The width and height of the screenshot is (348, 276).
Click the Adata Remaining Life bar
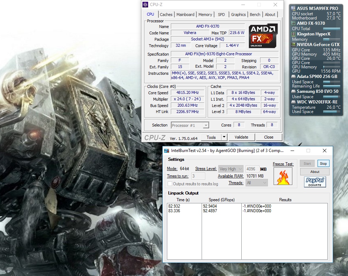332,86
